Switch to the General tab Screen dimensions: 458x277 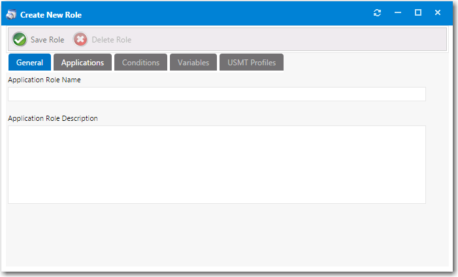(29, 63)
